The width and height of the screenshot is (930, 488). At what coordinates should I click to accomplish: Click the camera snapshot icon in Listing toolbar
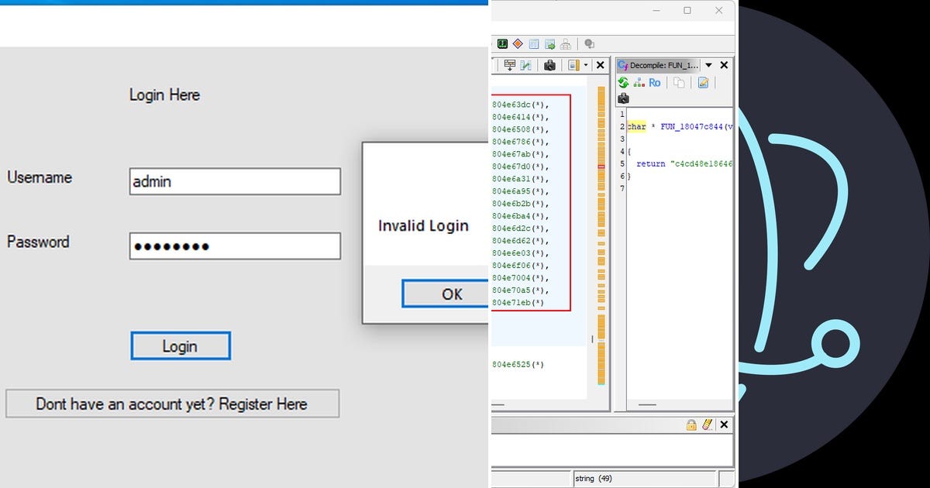tap(549, 66)
